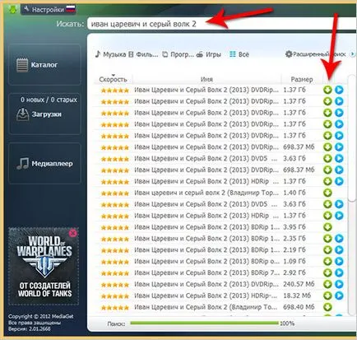The height and width of the screenshot is (340, 357).
Task: Download the 698.40 Мб torrent
Action: [x=327, y=307]
